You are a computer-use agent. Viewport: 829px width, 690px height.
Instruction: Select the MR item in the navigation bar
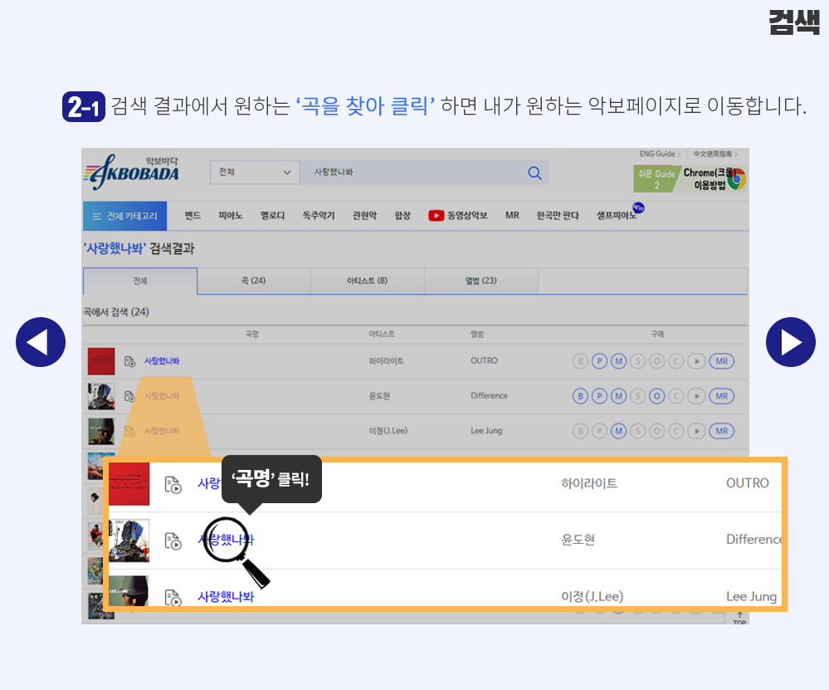512,215
